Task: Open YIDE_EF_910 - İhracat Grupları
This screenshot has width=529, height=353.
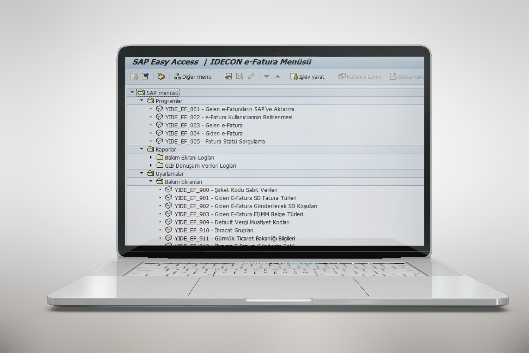Action: click(214, 231)
